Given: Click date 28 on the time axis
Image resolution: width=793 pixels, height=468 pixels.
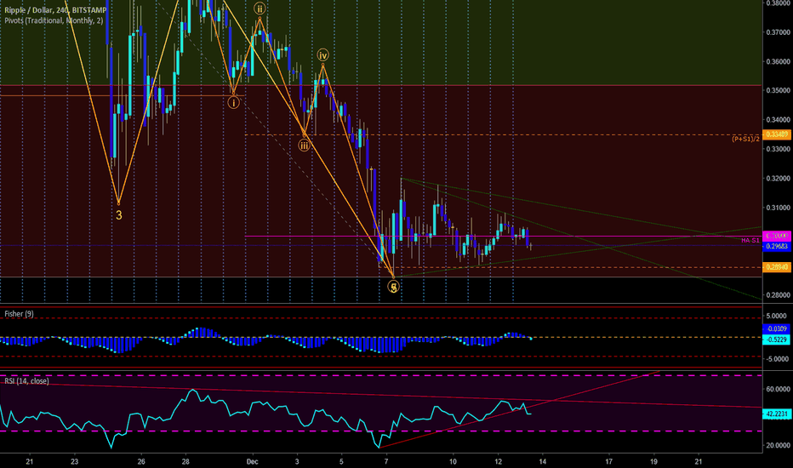Looking at the screenshot, I should click(x=185, y=461).
